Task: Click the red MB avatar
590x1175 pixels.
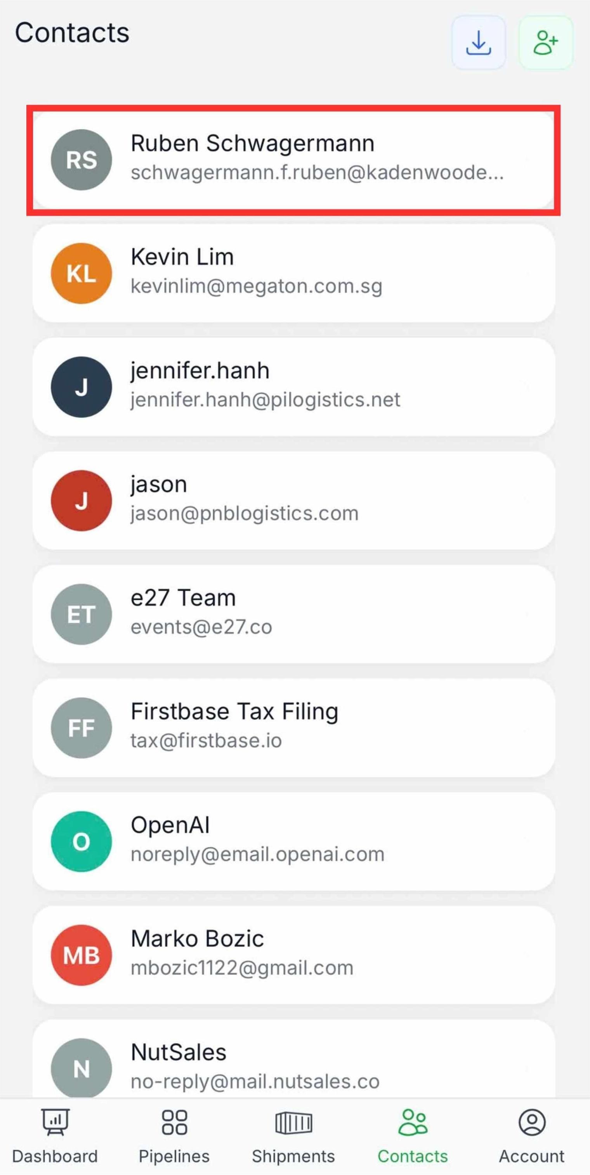Action: (81, 955)
